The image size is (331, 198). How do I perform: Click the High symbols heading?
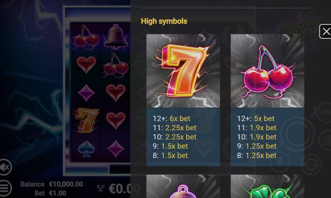click(164, 21)
